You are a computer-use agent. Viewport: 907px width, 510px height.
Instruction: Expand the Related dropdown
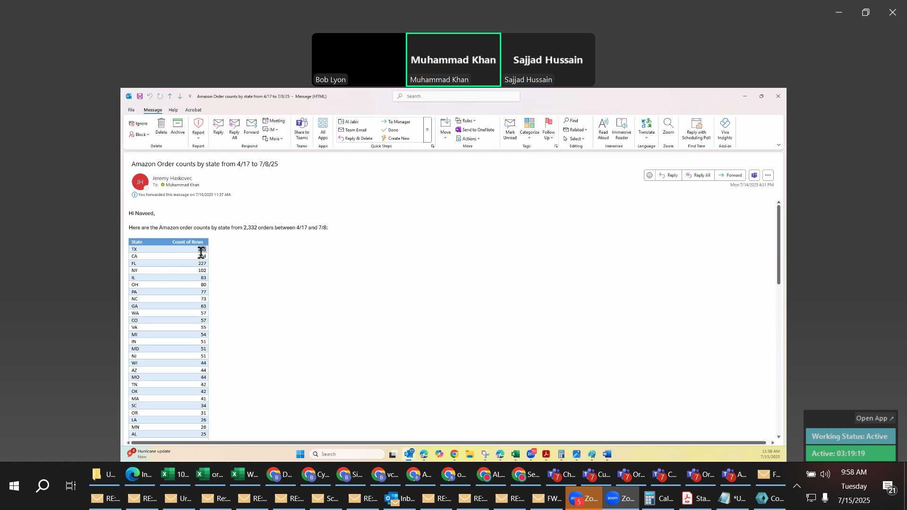(x=575, y=130)
